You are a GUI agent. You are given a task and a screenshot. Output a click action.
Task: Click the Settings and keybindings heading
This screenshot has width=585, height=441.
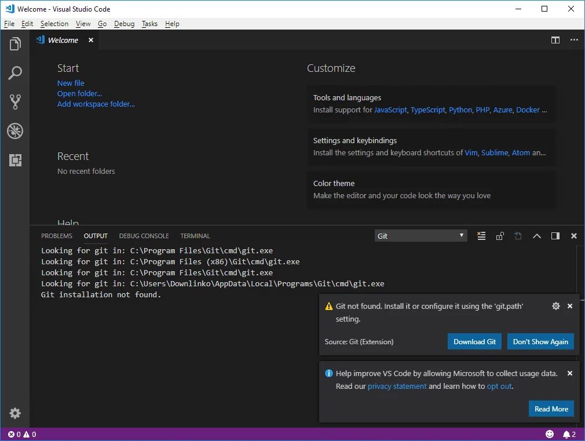[355, 140]
